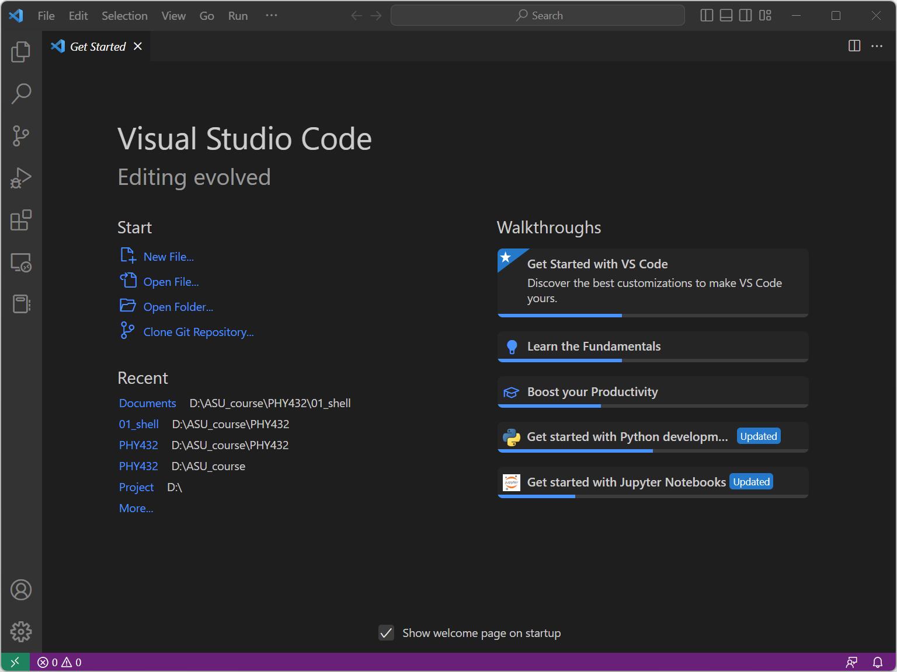This screenshot has width=897, height=672.
Task: Open the Source Control view
Action: click(x=21, y=135)
